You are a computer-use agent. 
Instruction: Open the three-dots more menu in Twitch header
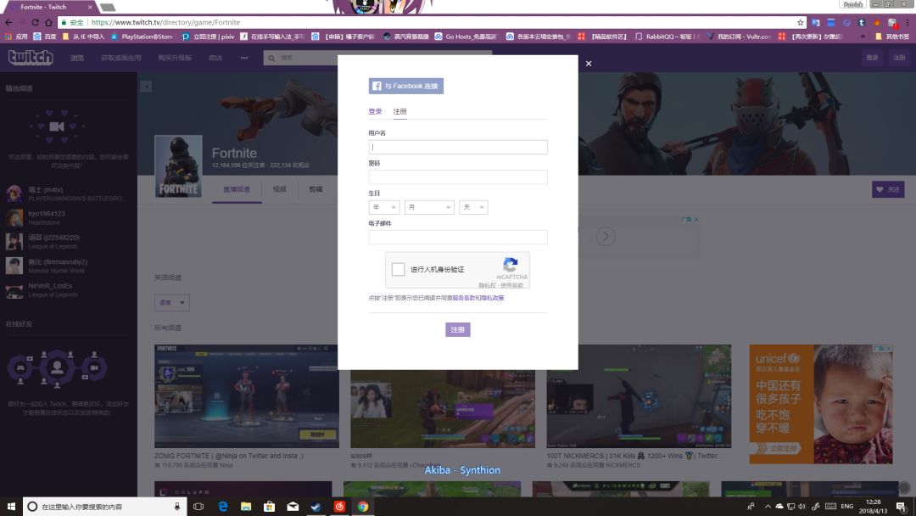[244, 58]
